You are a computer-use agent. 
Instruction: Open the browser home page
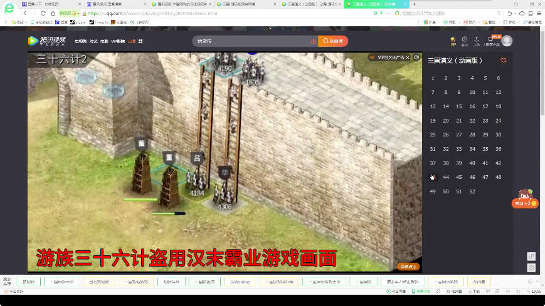point(53,13)
